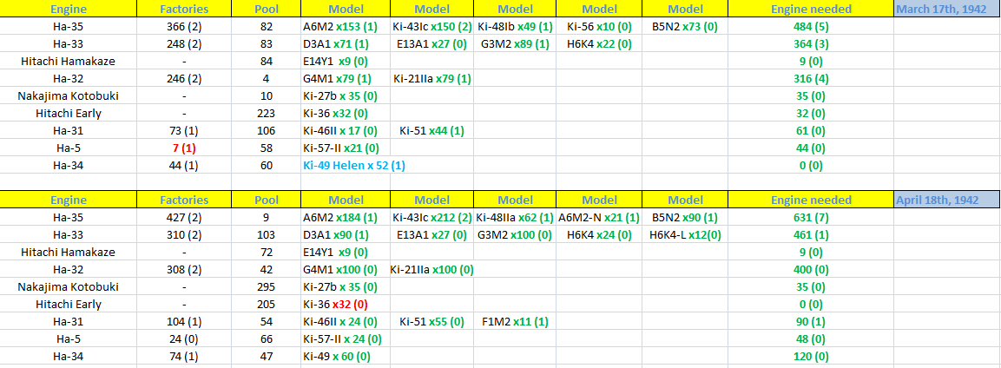Click the red '7 (1)' factories cell
1001x368 pixels.
pyautogui.click(x=184, y=148)
